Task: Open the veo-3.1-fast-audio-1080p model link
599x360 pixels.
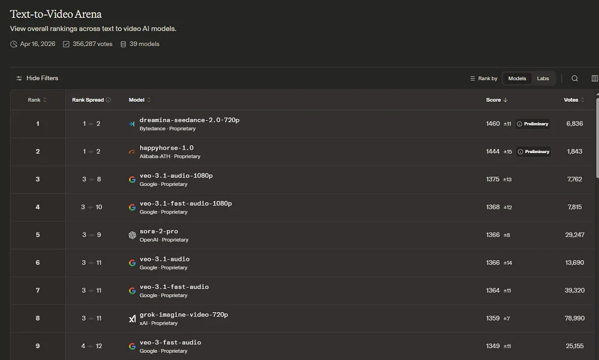Action: (185, 203)
